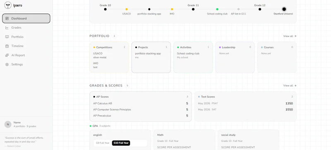Viewport: 331px width, 150px height.
Task: Click the Ipsero sprout logo icon
Action: 8,5
